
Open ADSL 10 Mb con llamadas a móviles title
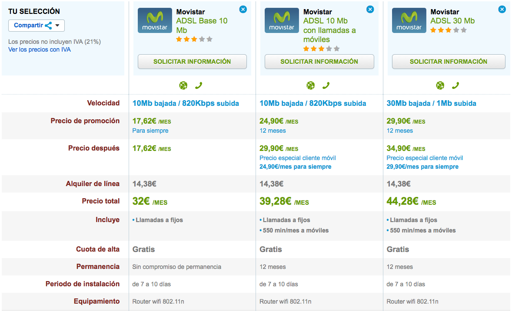pos(329,30)
